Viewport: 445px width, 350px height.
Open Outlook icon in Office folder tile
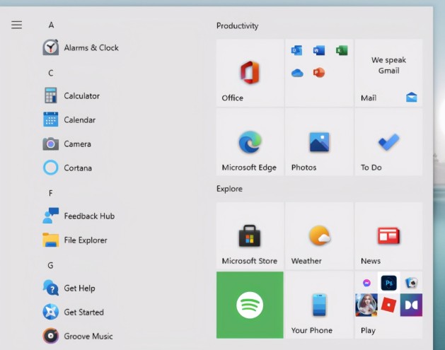pyautogui.click(x=297, y=51)
